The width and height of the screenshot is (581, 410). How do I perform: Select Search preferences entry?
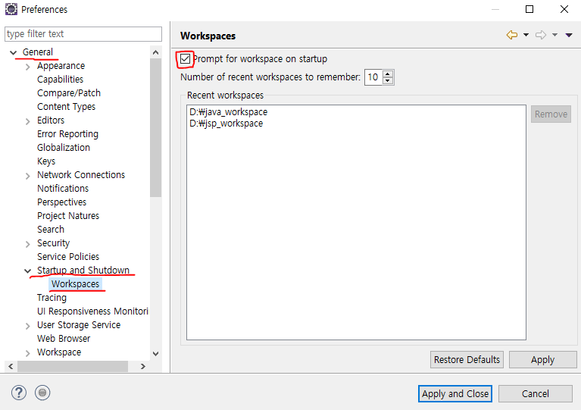(x=51, y=230)
